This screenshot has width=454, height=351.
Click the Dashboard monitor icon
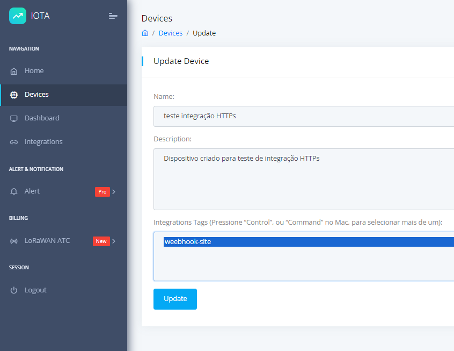(14, 118)
